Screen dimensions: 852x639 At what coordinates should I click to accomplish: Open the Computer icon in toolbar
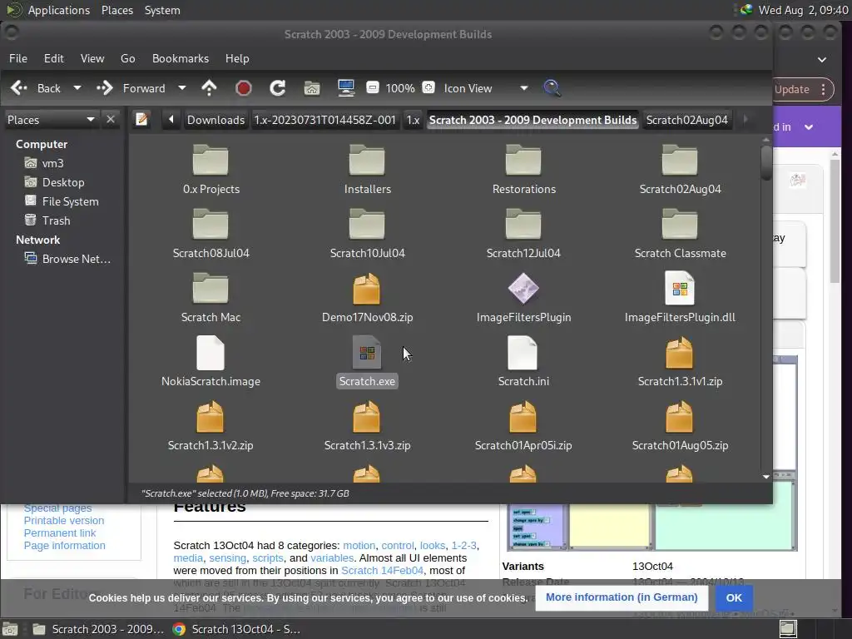(346, 88)
